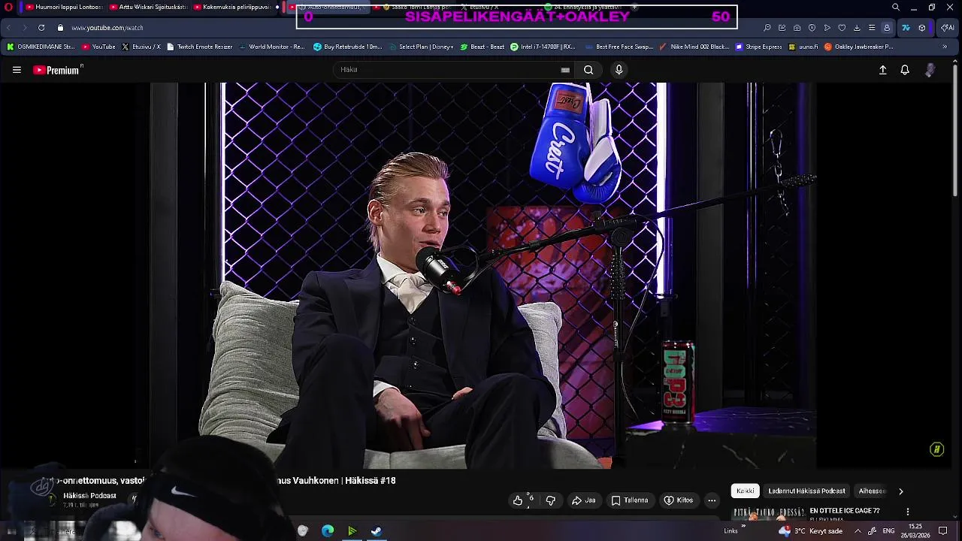Open the on-screen keyboard in search box
This screenshot has width=962, height=541.
pos(565,70)
